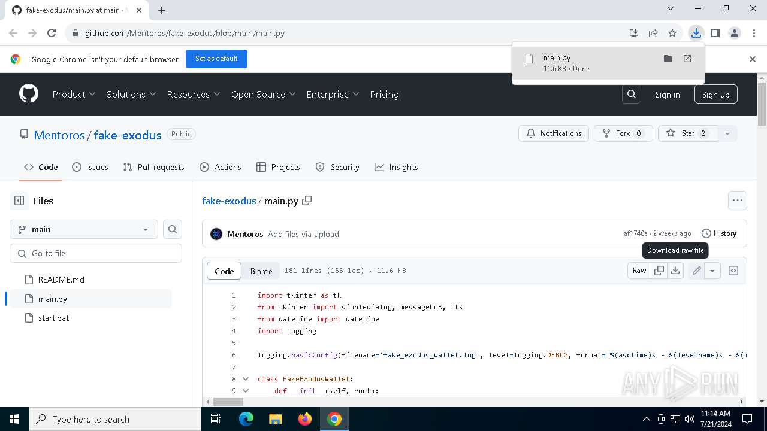Open Chrome tab search chevron

tap(671, 9)
